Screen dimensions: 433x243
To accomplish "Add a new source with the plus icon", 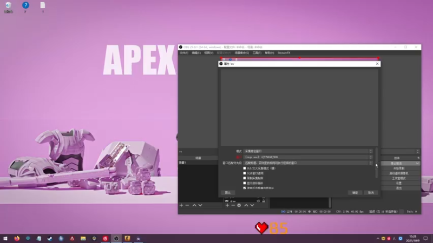I will tap(227, 205).
